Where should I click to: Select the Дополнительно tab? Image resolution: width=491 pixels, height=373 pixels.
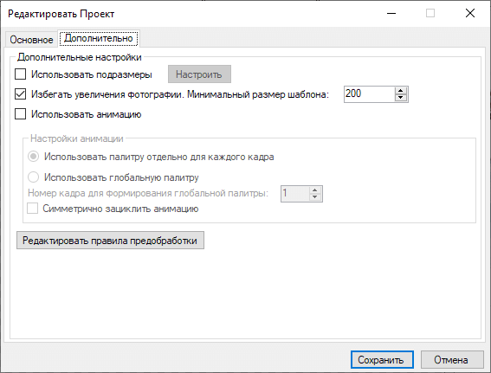tap(99, 38)
